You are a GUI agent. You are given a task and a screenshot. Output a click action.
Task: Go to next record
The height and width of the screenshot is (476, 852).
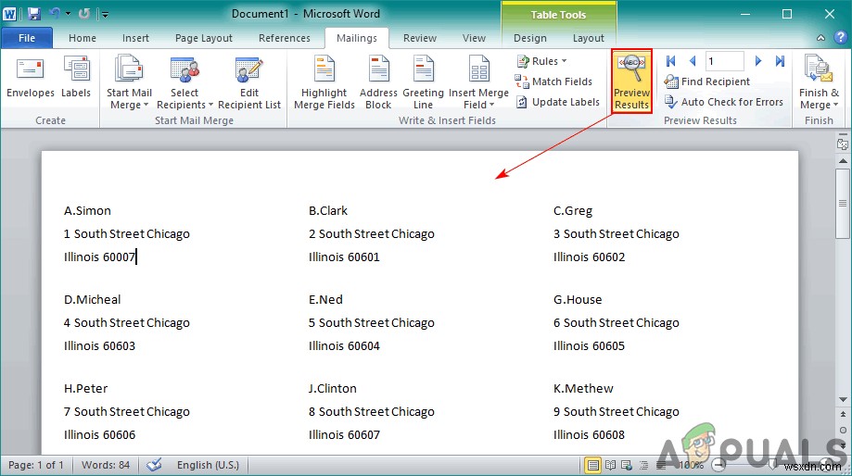tap(758, 61)
